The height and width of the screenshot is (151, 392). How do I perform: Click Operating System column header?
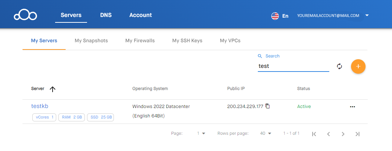pyautogui.click(x=150, y=89)
